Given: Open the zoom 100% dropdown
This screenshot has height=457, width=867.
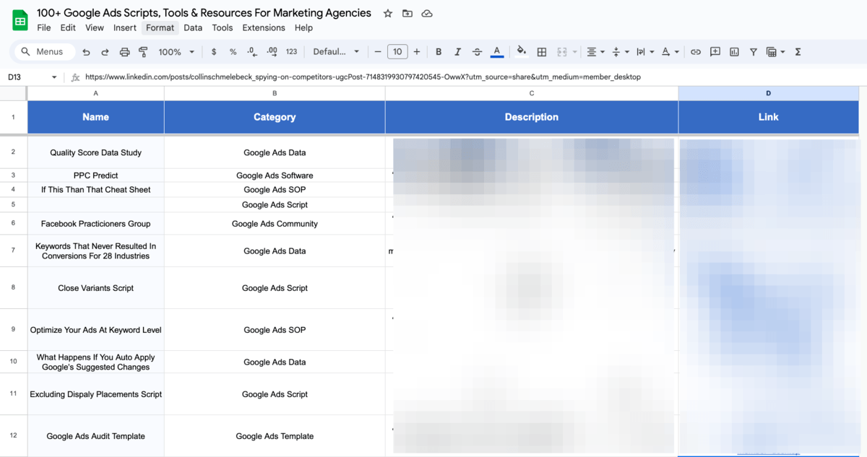Looking at the screenshot, I should tap(176, 52).
